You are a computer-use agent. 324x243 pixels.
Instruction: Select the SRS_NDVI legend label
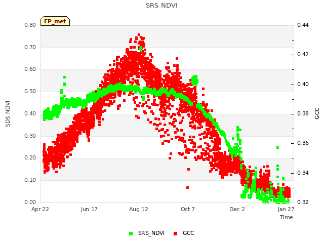coord(151,233)
